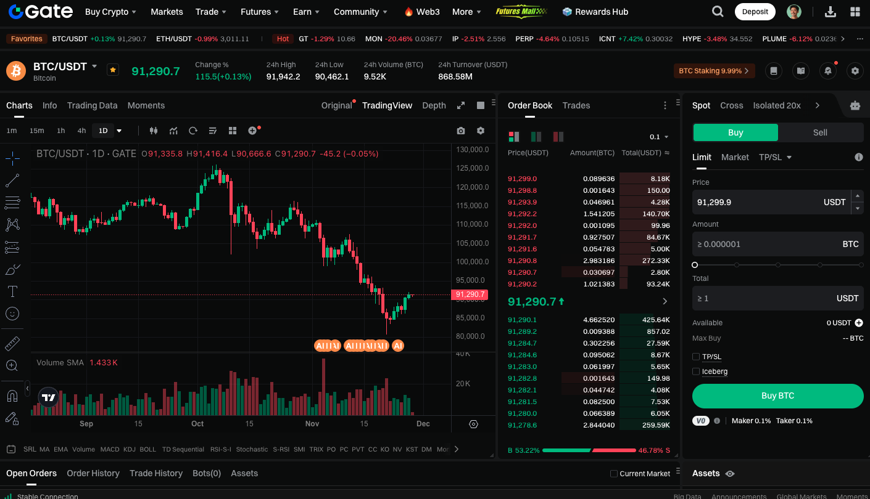Click the amount percentage slider handle

coord(695,265)
